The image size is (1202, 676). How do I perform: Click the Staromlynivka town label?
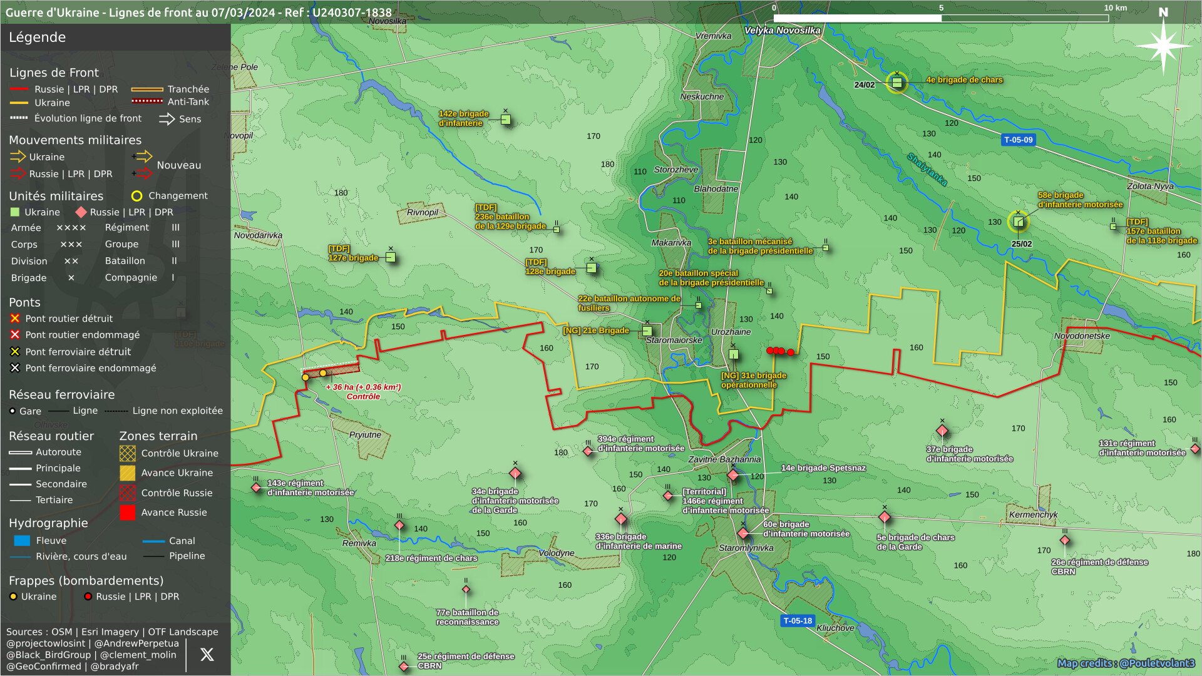[746, 548]
